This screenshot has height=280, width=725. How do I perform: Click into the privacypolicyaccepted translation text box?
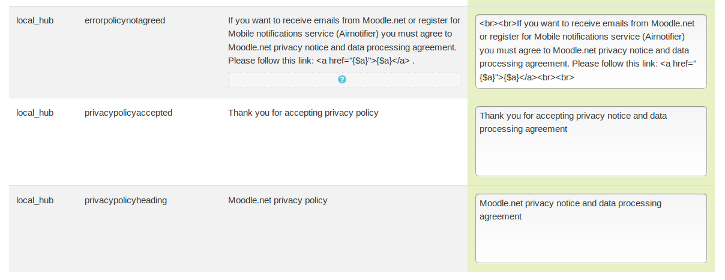[x=591, y=141]
